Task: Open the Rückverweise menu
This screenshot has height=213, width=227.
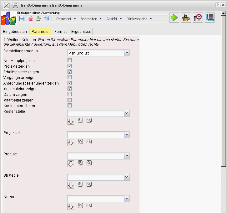Action: coord(139,19)
